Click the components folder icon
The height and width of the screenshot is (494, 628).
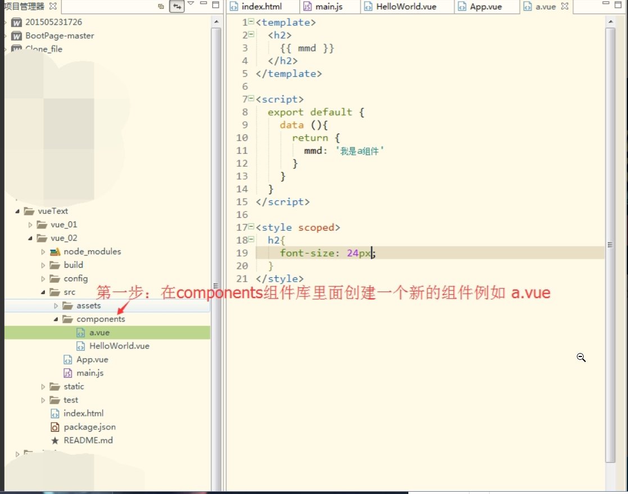(x=67, y=319)
